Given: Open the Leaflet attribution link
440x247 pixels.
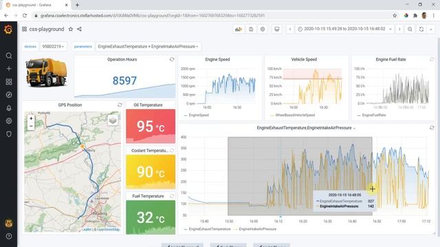Looking at the screenshot, I should click(x=87, y=229).
